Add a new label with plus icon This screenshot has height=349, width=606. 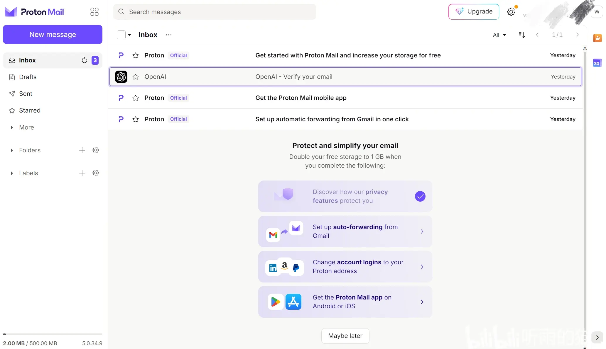click(x=82, y=173)
